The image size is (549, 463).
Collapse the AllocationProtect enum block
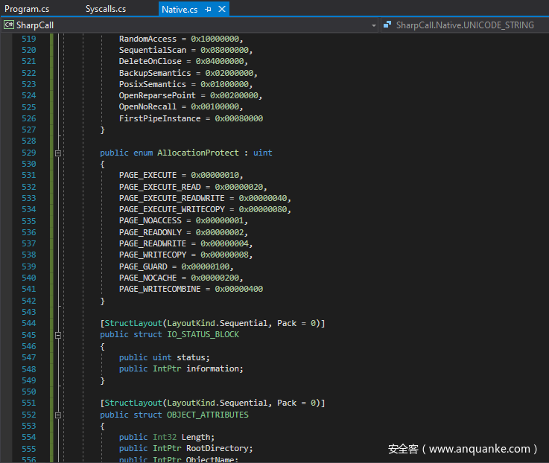pos(57,153)
